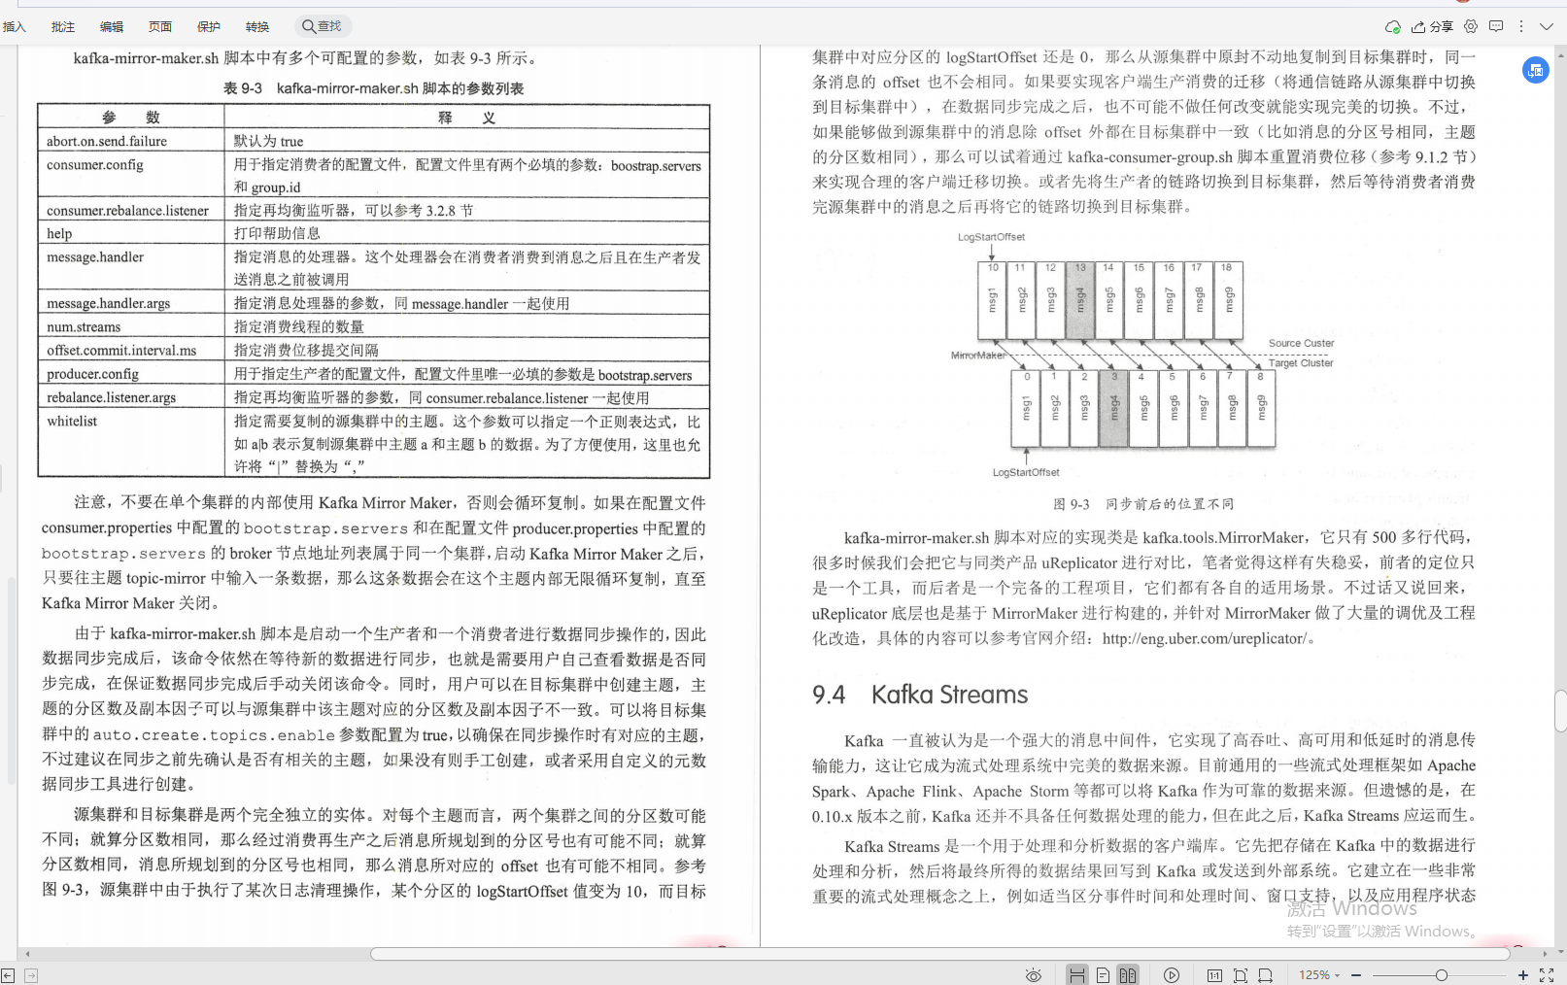Click the help parameter table cell
Screen dimensions: 1567x985
click(131, 234)
